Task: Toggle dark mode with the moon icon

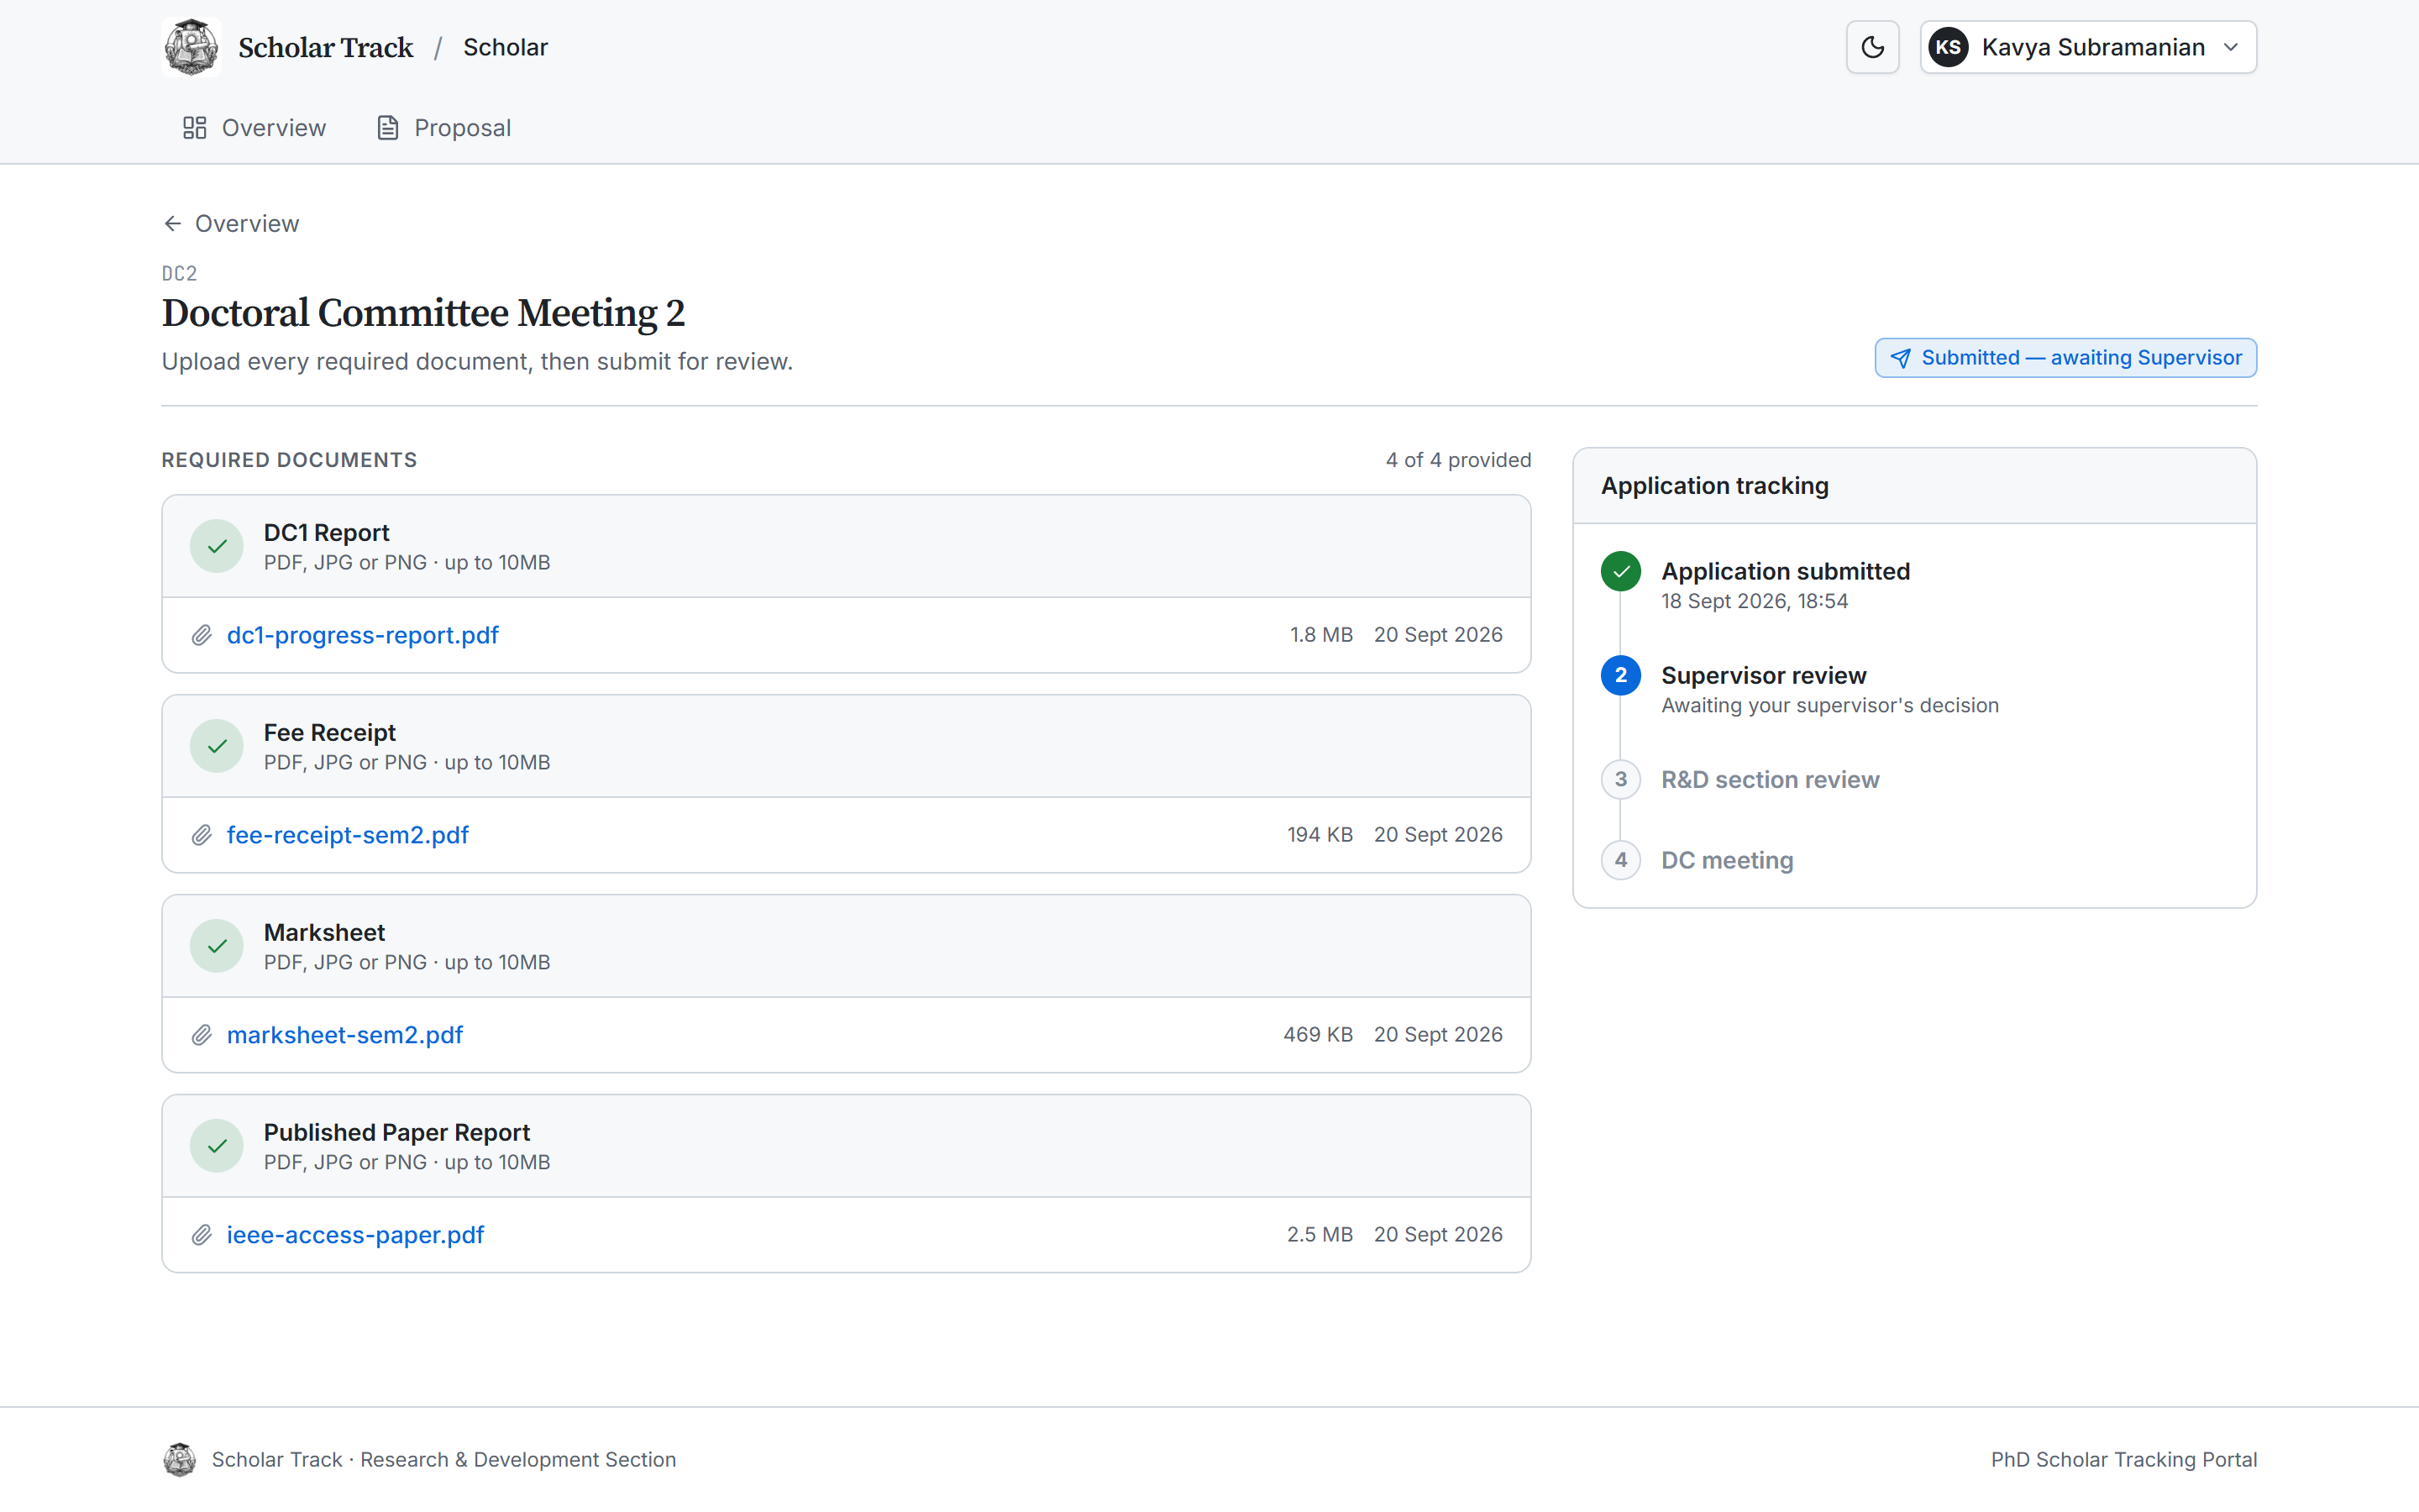Action: coord(1872,47)
